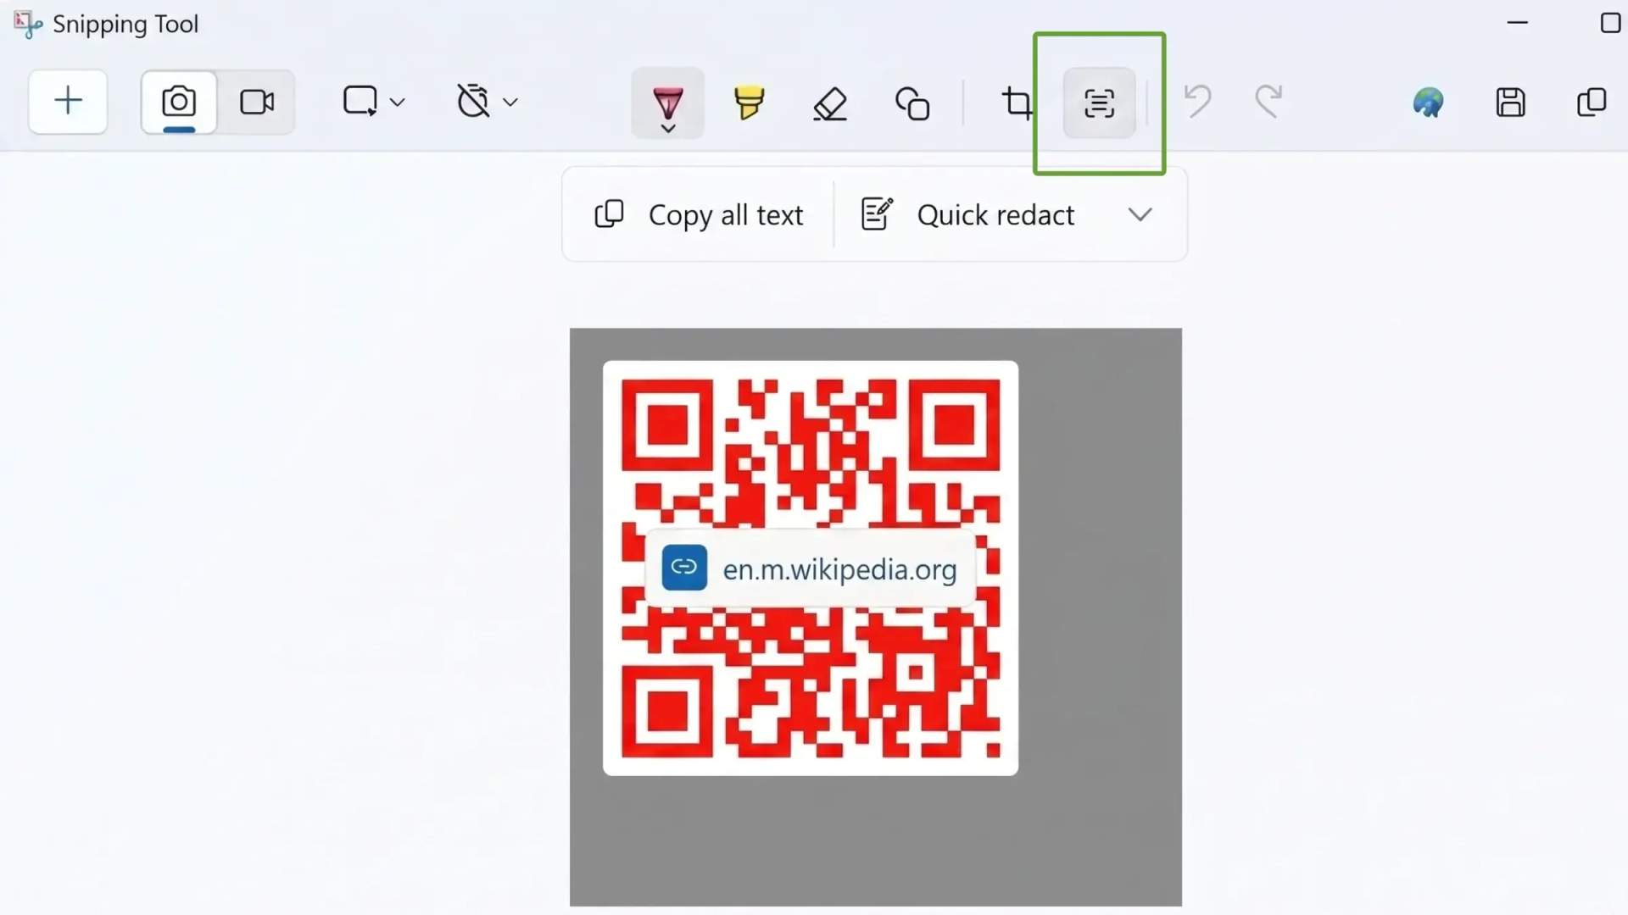Toggle the Text actions tool
Screen dimensions: 1628x915
[1100, 103]
